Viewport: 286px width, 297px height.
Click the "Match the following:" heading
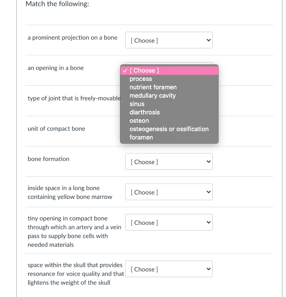(57, 4)
